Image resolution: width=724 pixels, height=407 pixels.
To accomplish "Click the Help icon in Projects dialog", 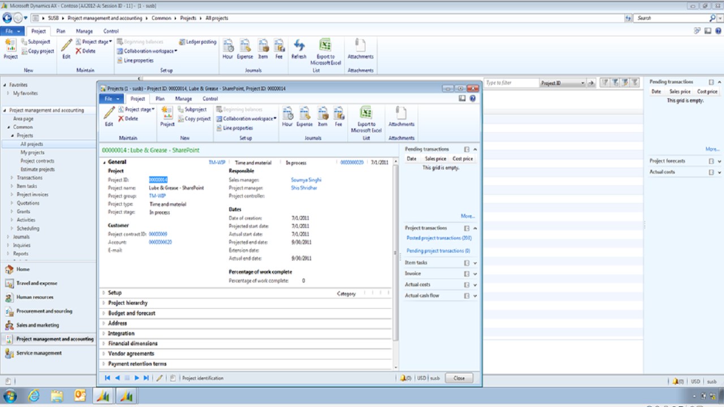I will coord(472,98).
